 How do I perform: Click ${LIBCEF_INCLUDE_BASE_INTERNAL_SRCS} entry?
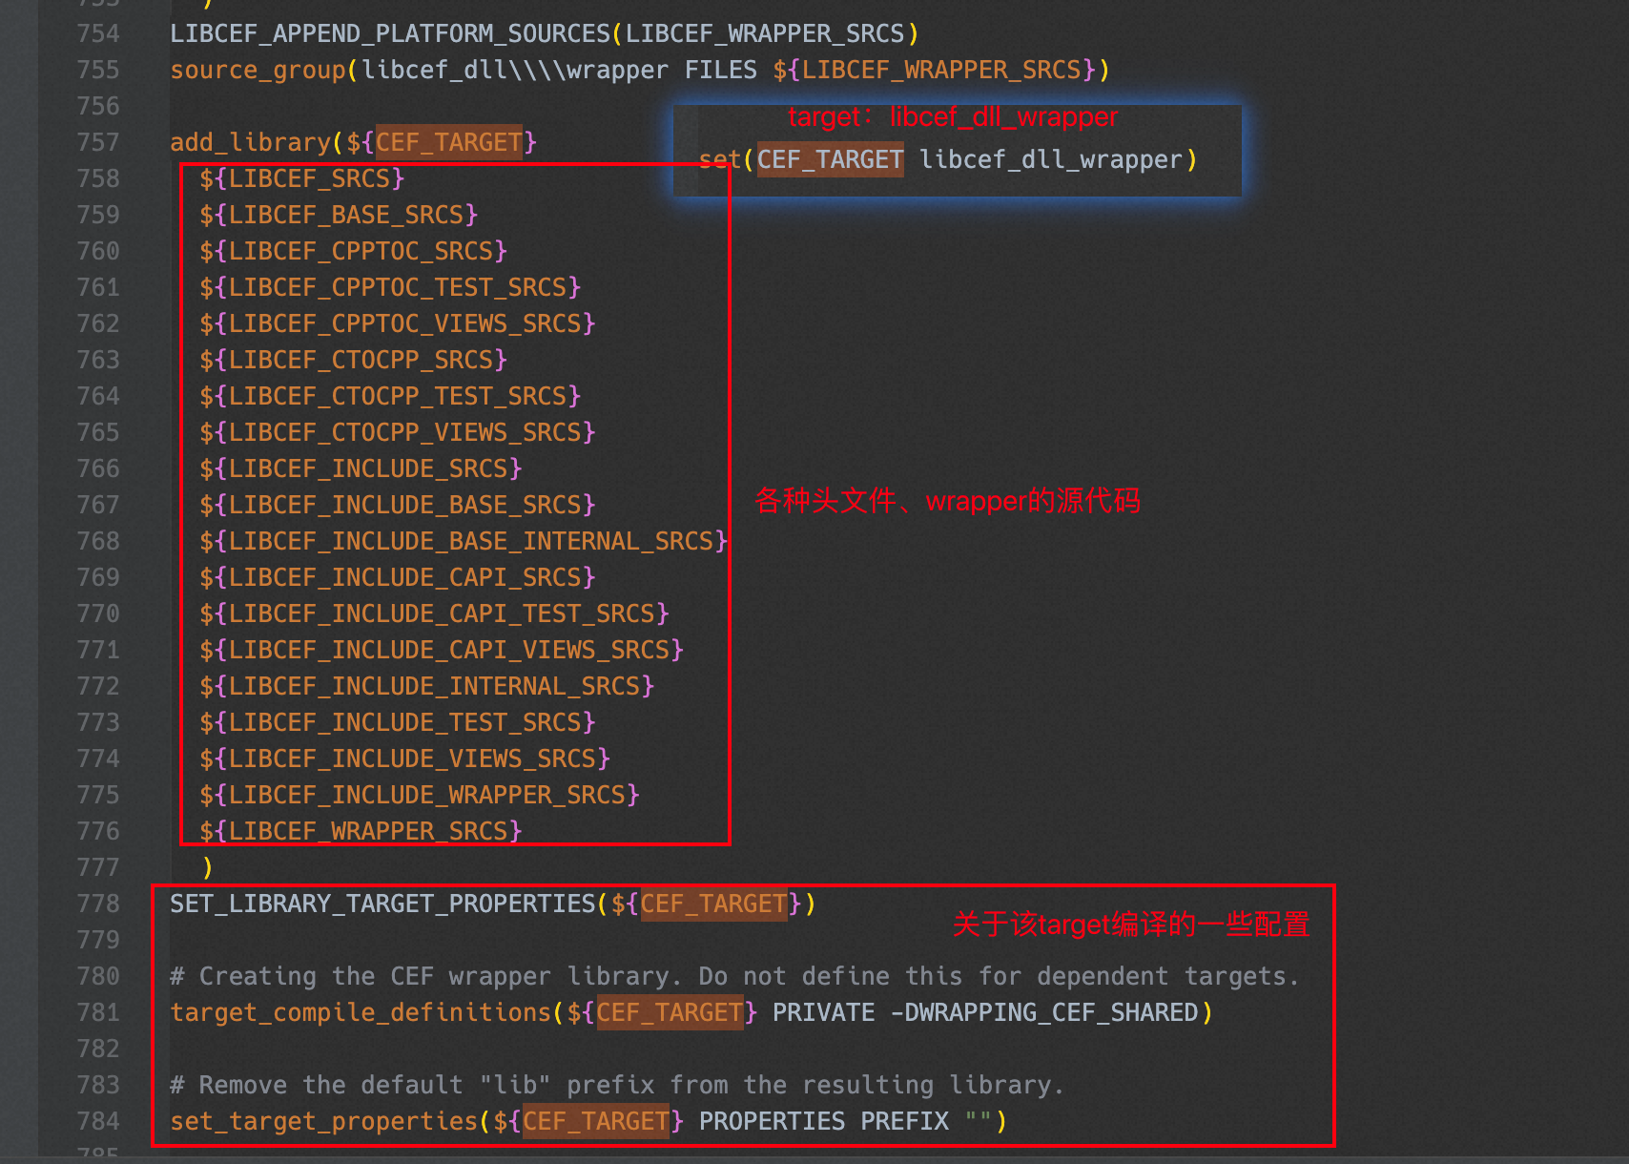click(x=464, y=541)
